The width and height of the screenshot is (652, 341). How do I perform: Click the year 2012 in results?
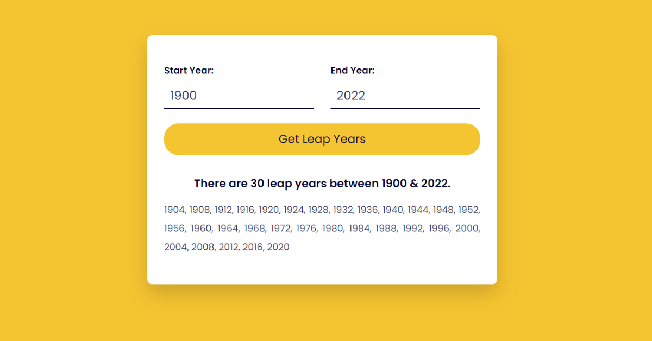tap(229, 247)
